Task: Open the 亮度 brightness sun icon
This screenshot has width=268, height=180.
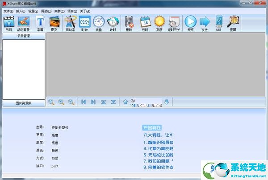Action: (159, 24)
